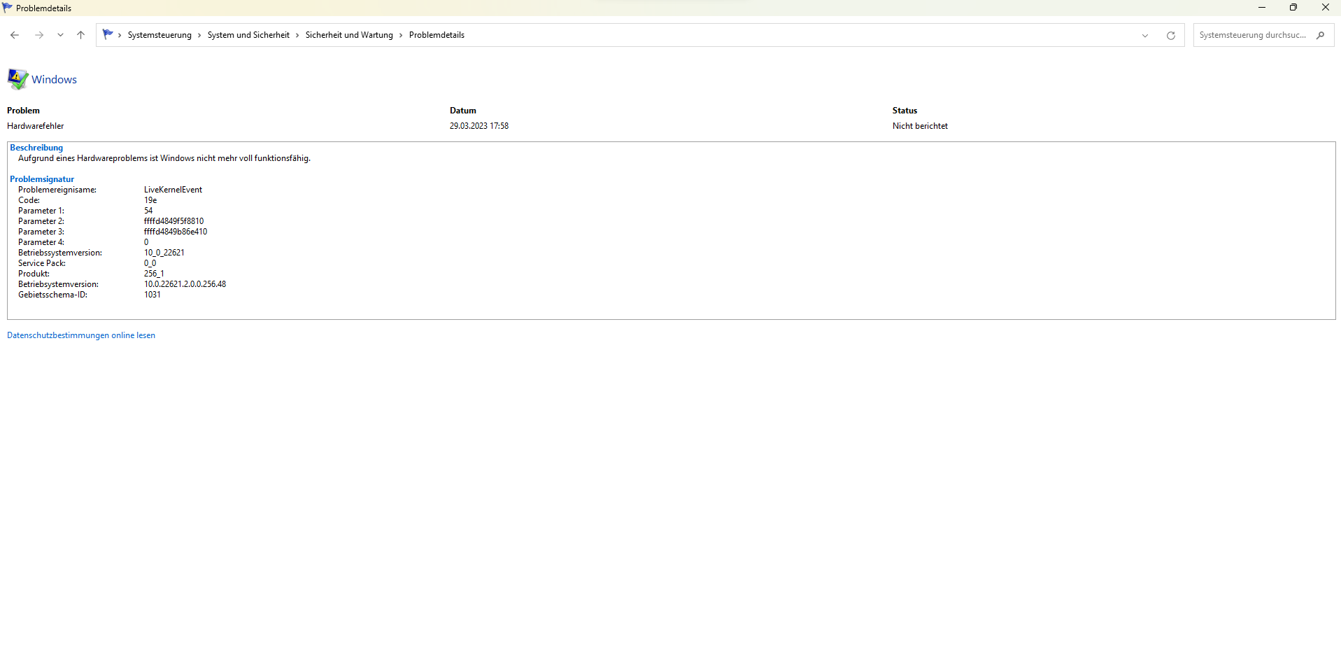
Task: Minimize the Problemdetails window
Action: [x=1262, y=8]
